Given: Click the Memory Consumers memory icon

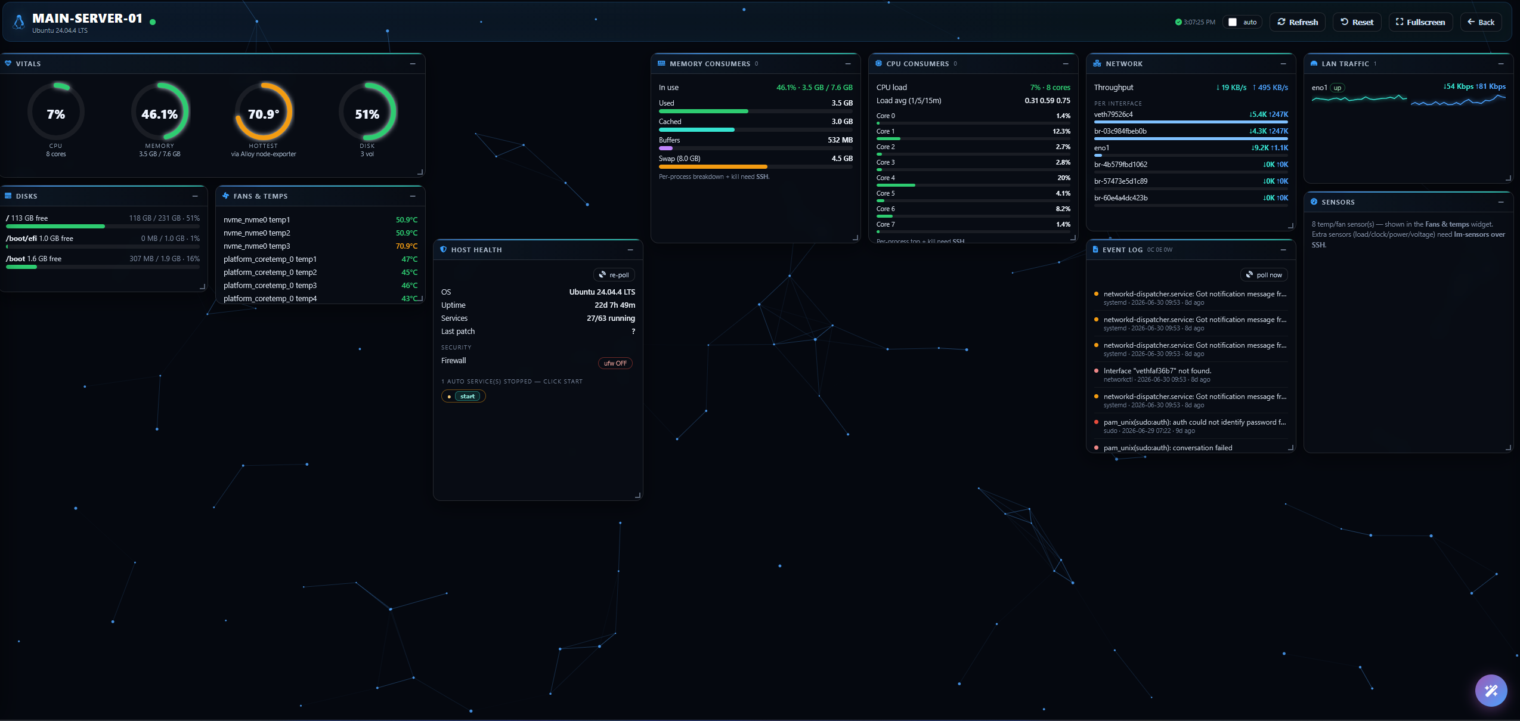Looking at the screenshot, I should (x=661, y=63).
